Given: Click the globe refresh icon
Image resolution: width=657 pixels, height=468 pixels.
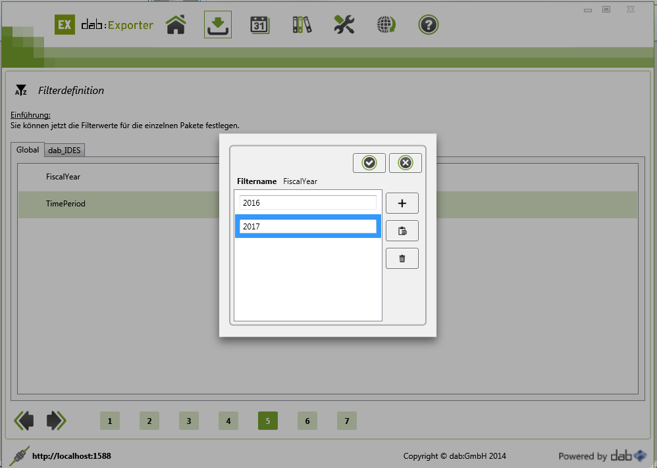Looking at the screenshot, I should [386, 25].
